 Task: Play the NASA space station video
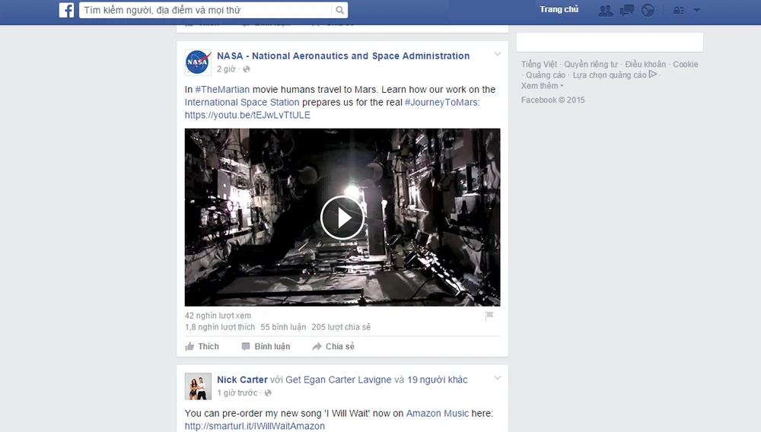pos(342,218)
